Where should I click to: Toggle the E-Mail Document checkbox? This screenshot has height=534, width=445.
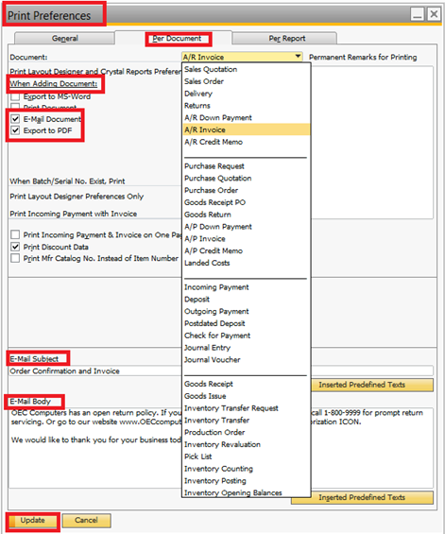[15, 119]
